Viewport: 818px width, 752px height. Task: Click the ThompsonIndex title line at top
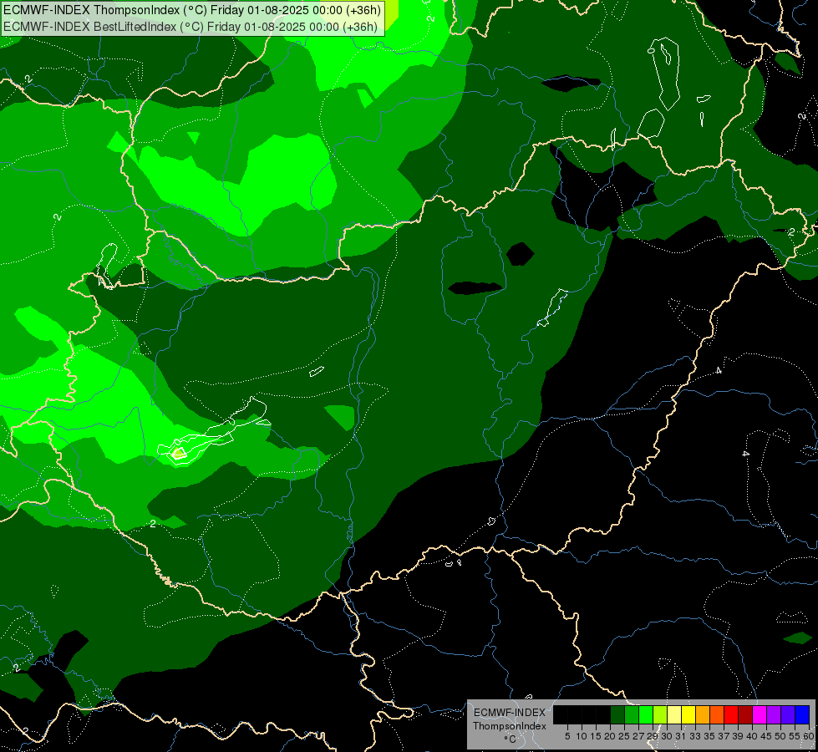point(192,10)
